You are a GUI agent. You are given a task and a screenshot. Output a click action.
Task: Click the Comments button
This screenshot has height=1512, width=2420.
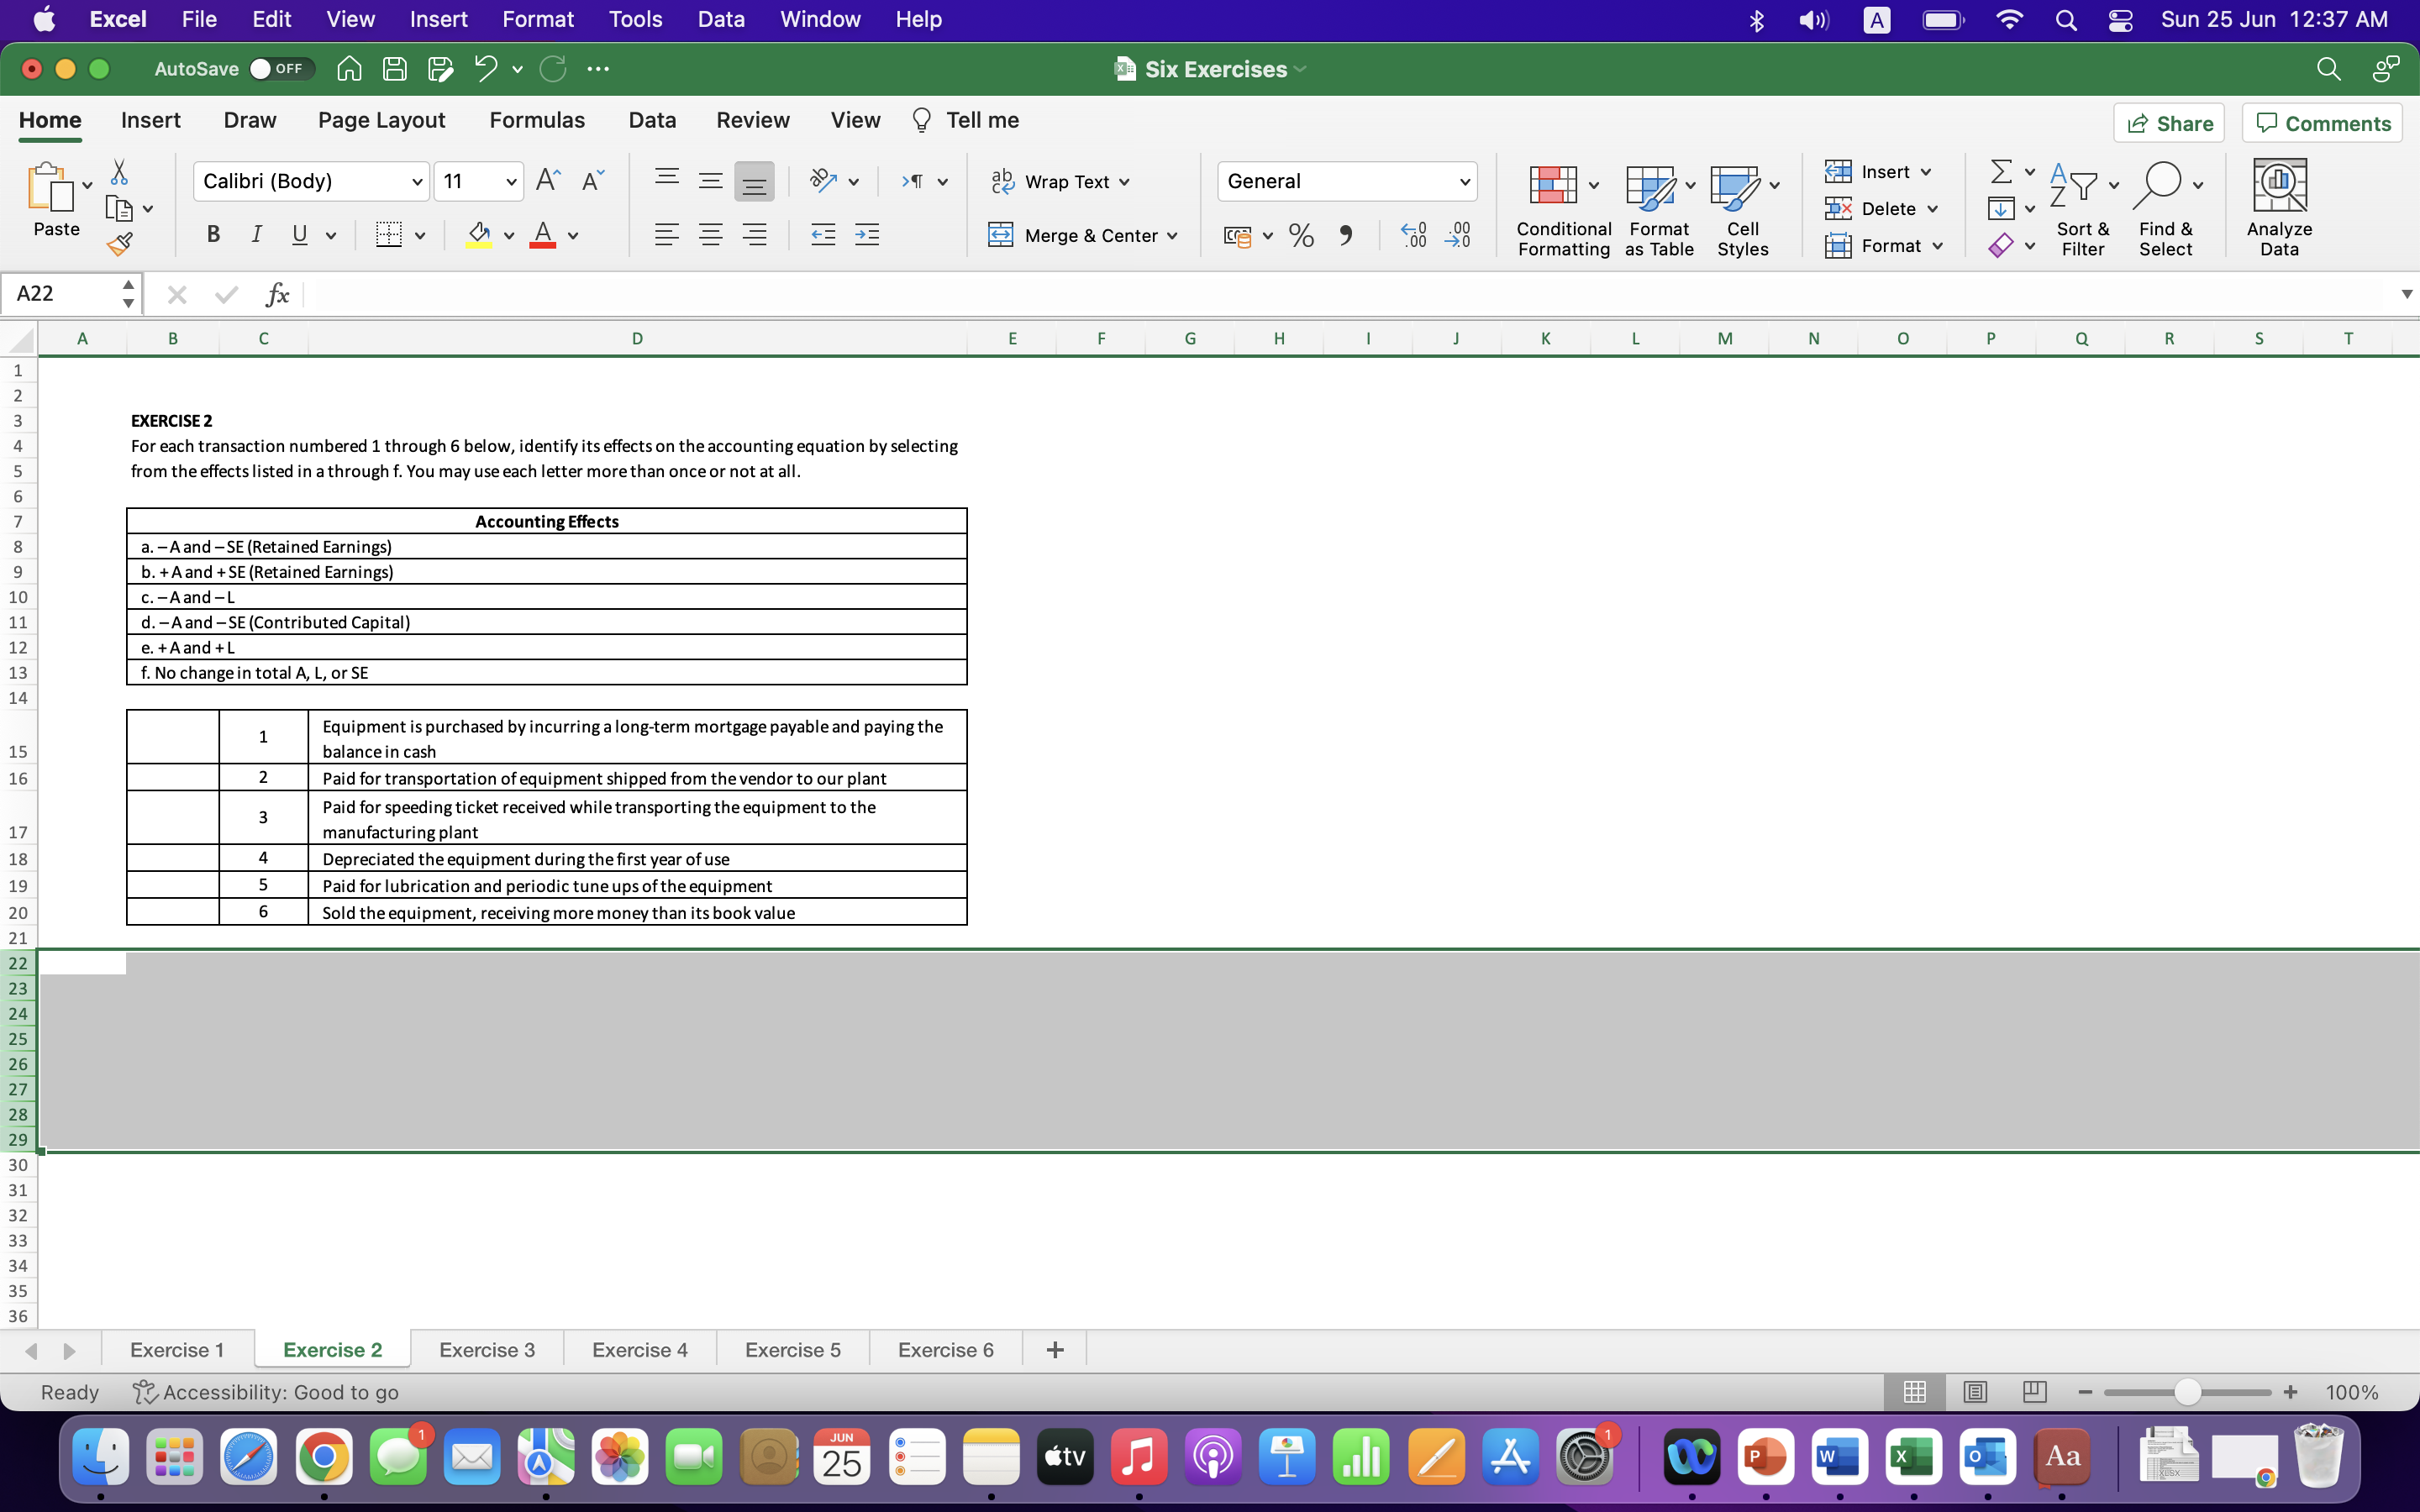[x=2322, y=122]
